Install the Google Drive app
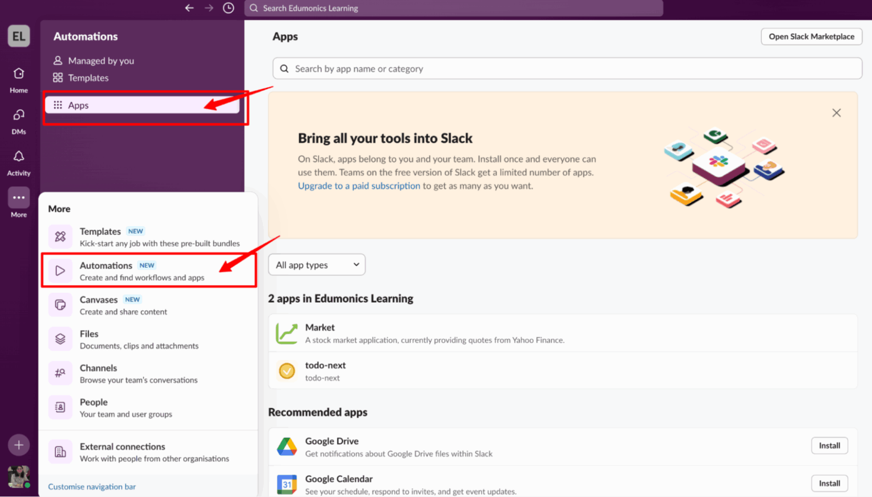This screenshot has height=497, width=872. pyautogui.click(x=830, y=445)
